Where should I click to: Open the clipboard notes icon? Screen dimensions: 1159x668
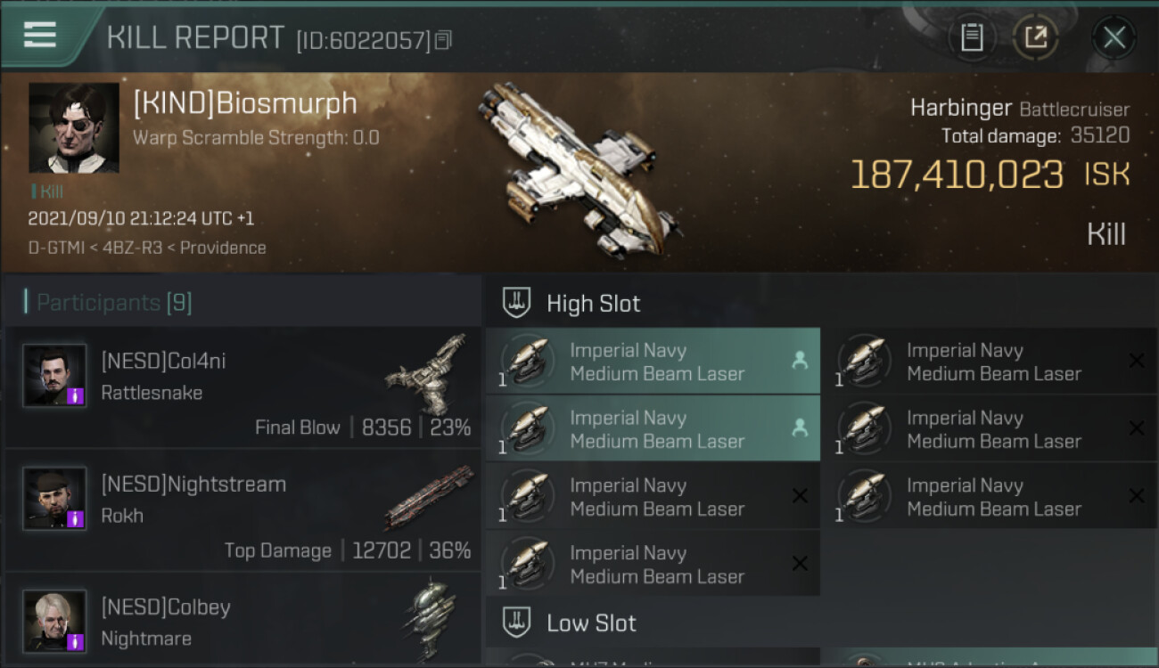click(x=971, y=37)
